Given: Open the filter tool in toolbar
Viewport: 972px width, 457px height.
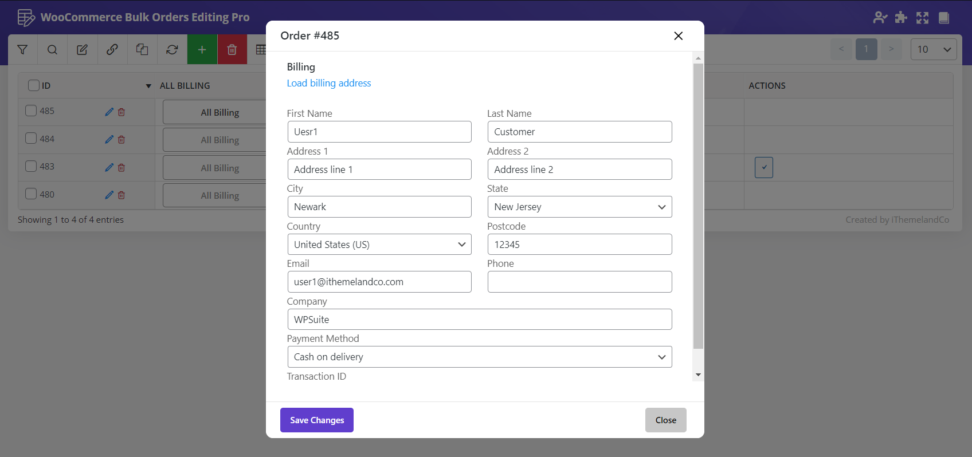Looking at the screenshot, I should click(22, 50).
